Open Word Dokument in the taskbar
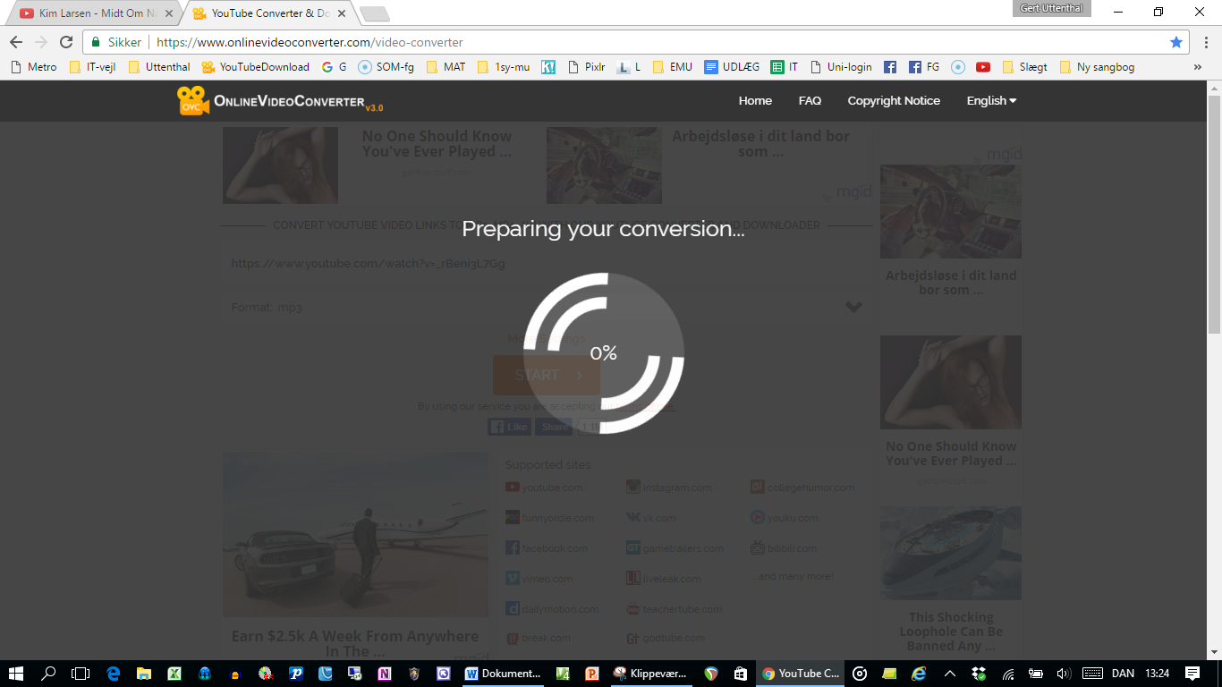The height and width of the screenshot is (687, 1222). tap(503, 674)
